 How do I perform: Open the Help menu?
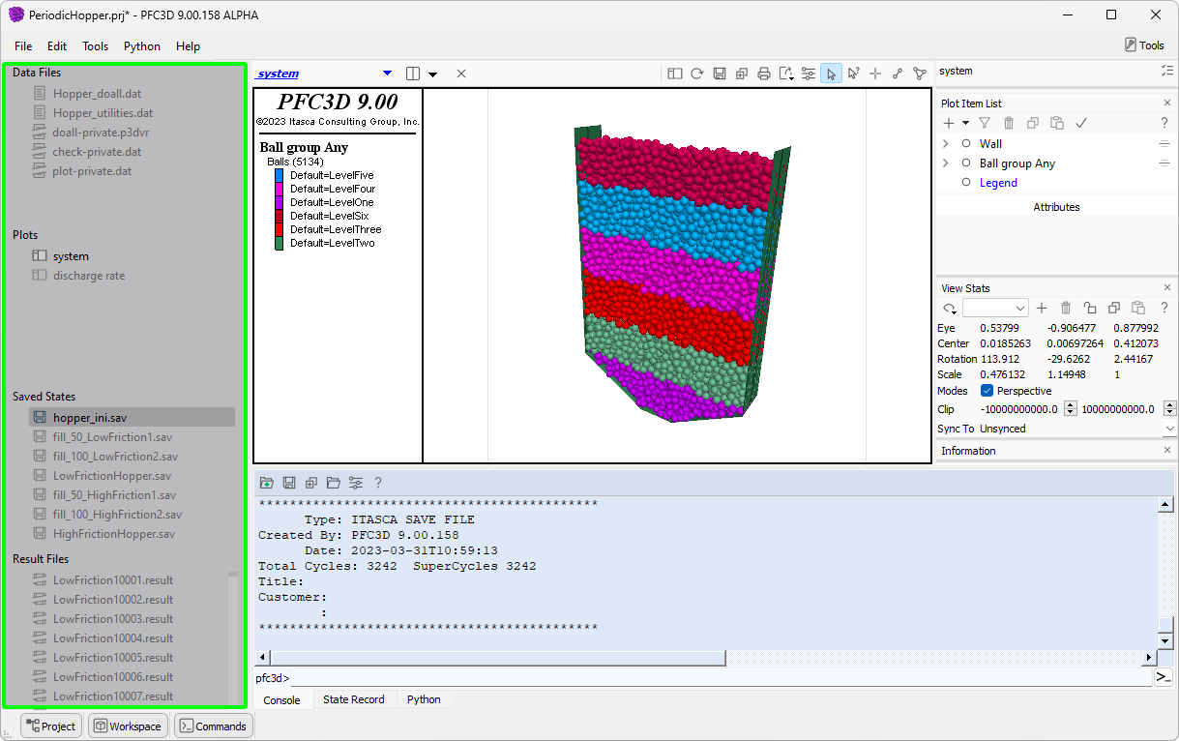(x=189, y=45)
